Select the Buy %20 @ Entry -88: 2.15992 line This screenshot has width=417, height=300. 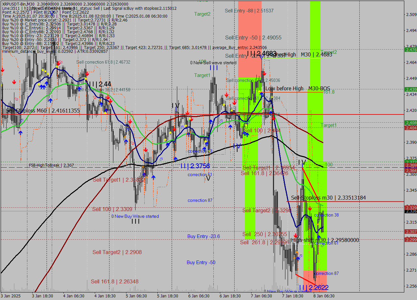tap(58, 43)
